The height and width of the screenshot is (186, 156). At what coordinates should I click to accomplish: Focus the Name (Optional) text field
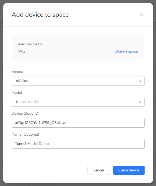(78, 144)
